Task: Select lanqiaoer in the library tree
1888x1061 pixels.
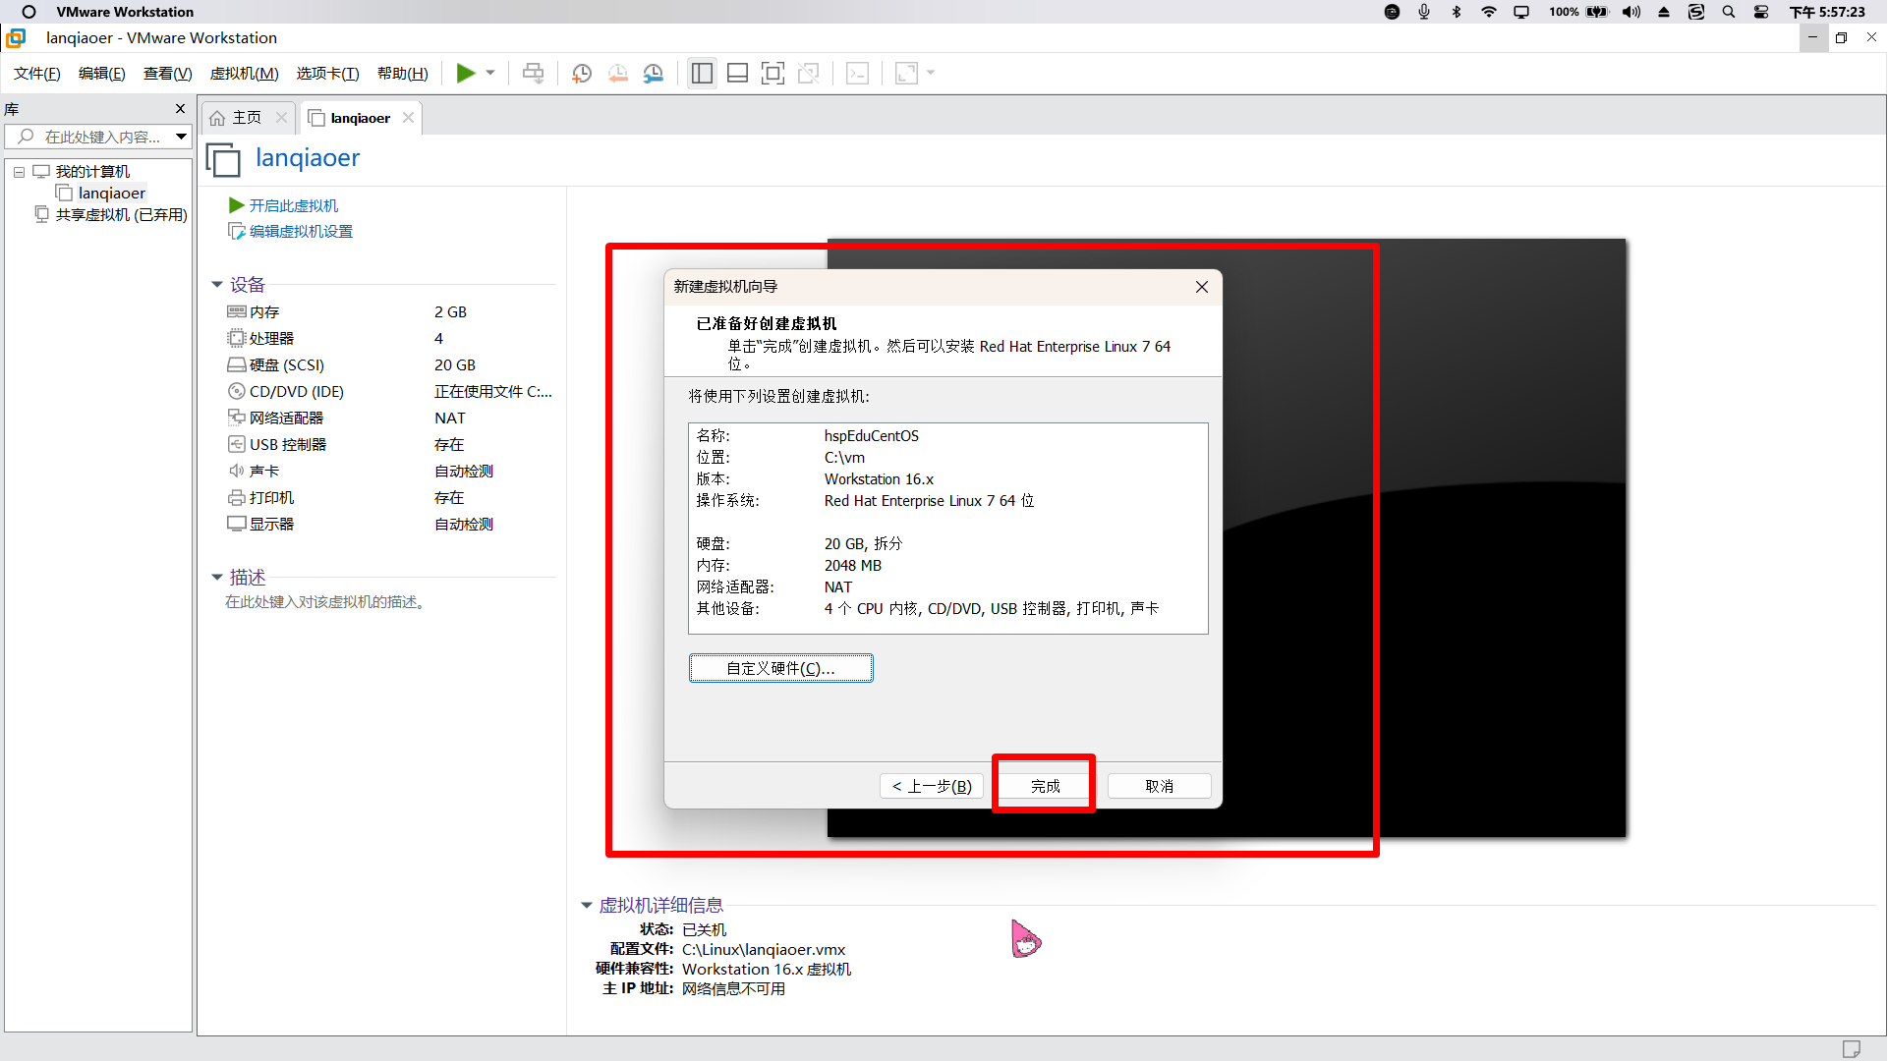Action: coord(111,194)
